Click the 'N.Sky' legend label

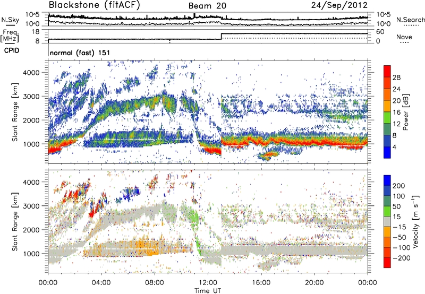pyautogui.click(x=10, y=20)
